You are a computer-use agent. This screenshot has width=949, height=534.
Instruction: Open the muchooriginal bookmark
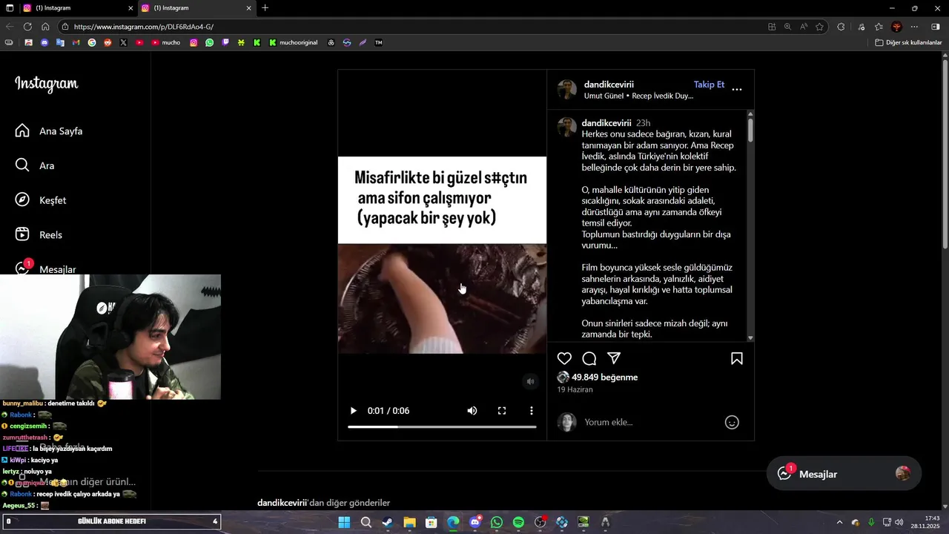(294, 43)
